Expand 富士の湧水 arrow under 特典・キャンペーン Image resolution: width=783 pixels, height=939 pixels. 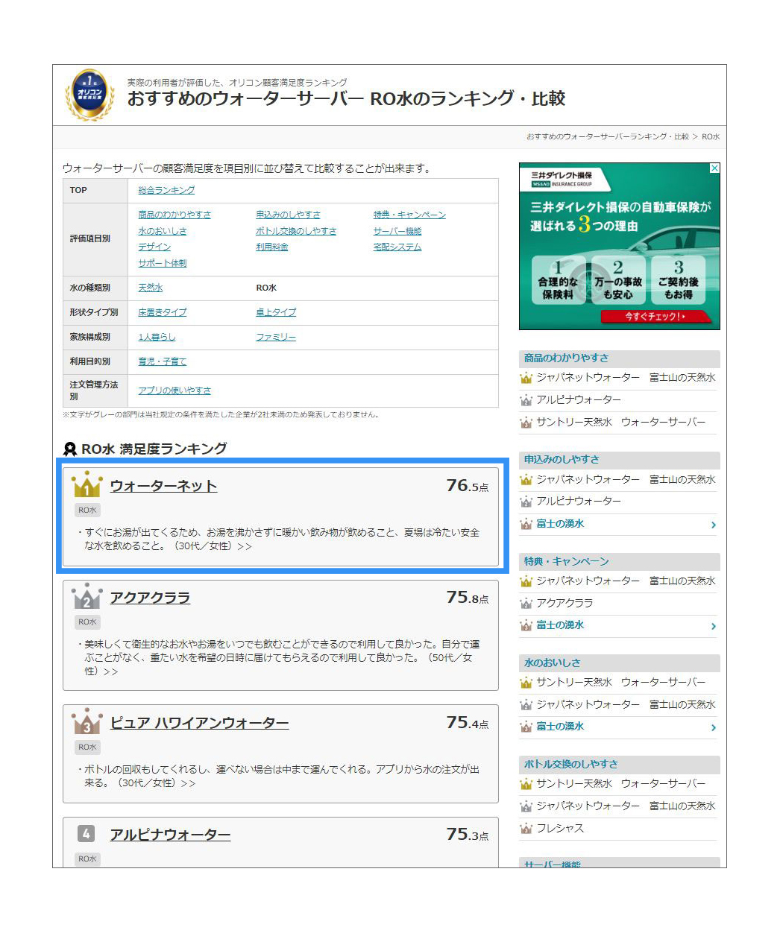(x=714, y=626)
